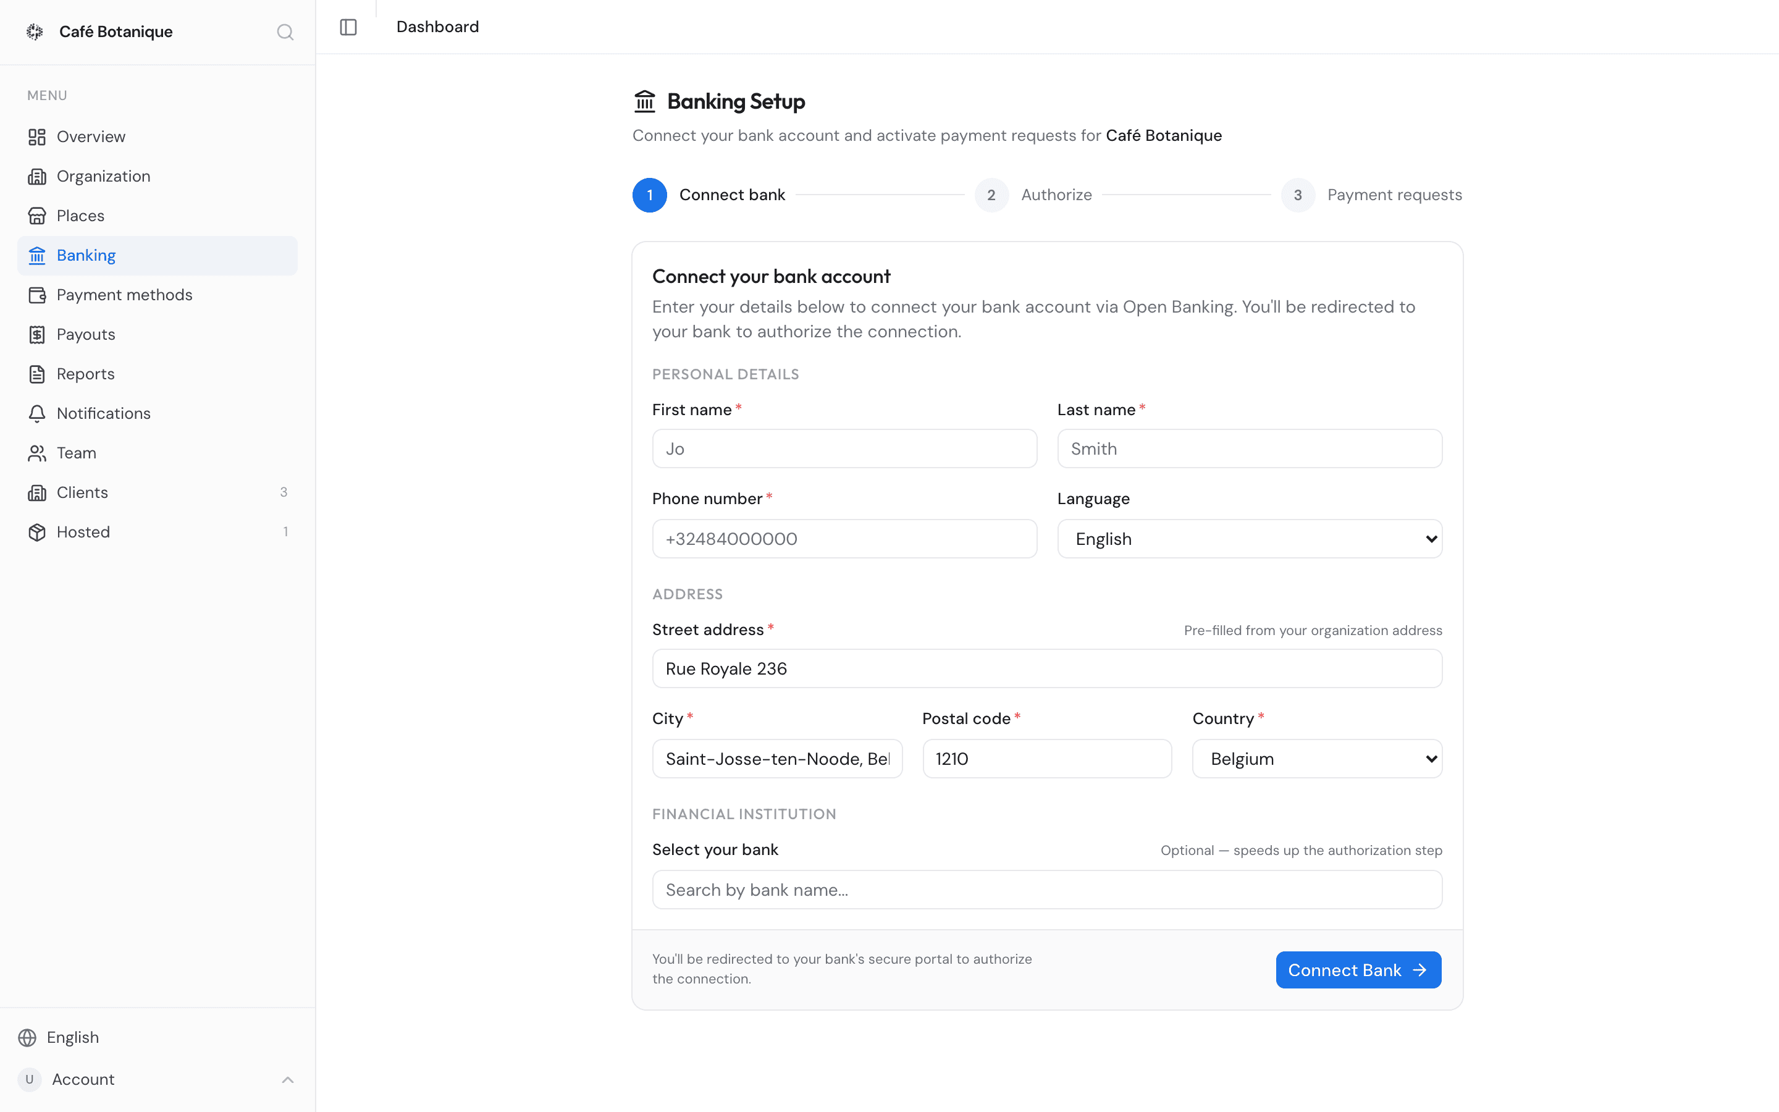The image size is (1779, 1112).
Task: Open the Payouts menu label
Action: click(86, 335)
